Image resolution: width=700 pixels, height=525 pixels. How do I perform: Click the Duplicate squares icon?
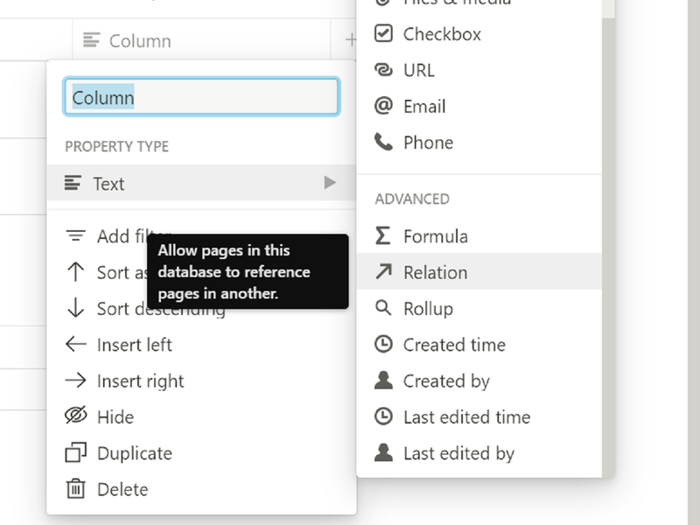76,453
